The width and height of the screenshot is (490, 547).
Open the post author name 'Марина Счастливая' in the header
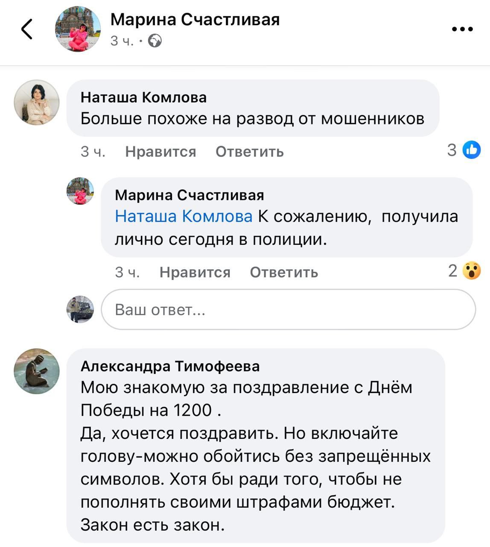coord(195,20)
